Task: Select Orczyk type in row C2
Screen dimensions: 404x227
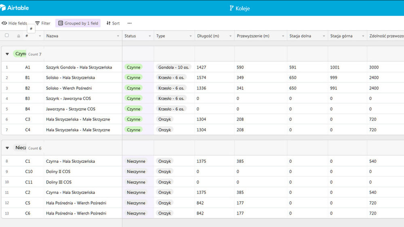Action: coord(165,193)
